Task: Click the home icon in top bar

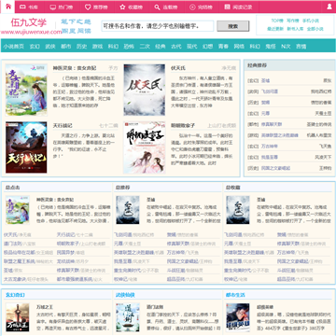Action: pyautogui.click(x=7, y=7)
